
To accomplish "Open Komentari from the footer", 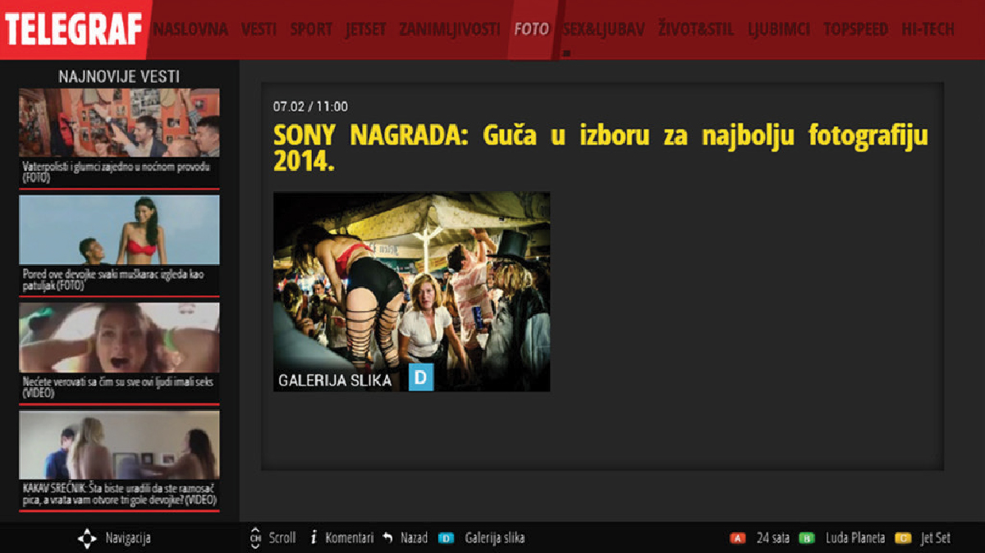I will click(350, 538).
